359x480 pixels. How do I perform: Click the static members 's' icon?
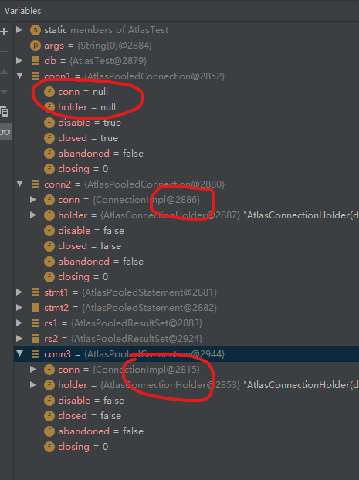(36, 30)
